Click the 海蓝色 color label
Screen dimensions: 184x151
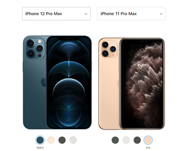coord(40,148)
